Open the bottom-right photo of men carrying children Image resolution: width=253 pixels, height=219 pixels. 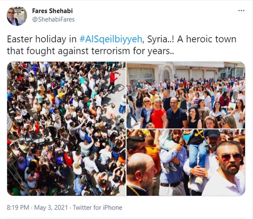click(186, 163)
